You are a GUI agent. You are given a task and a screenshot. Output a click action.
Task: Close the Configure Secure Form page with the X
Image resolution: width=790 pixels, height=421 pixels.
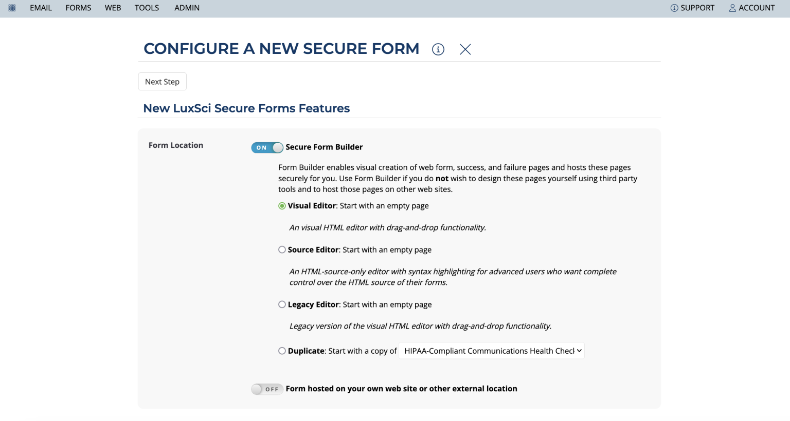pos(465,49)
